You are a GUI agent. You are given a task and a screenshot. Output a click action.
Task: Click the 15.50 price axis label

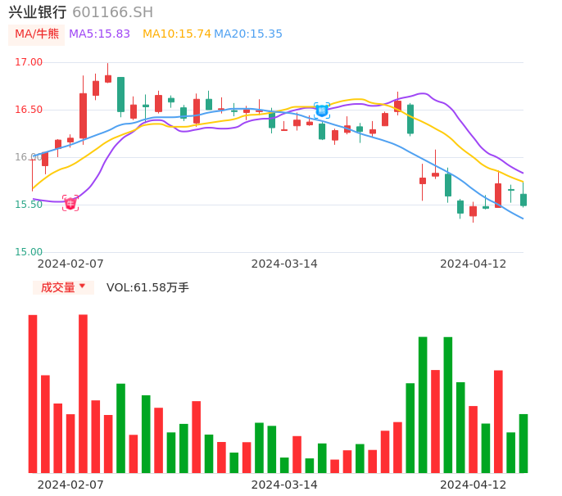29,205
